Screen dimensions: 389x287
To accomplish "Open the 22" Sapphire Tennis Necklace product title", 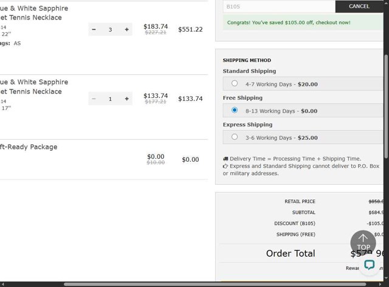I will (x=34, y=13).
